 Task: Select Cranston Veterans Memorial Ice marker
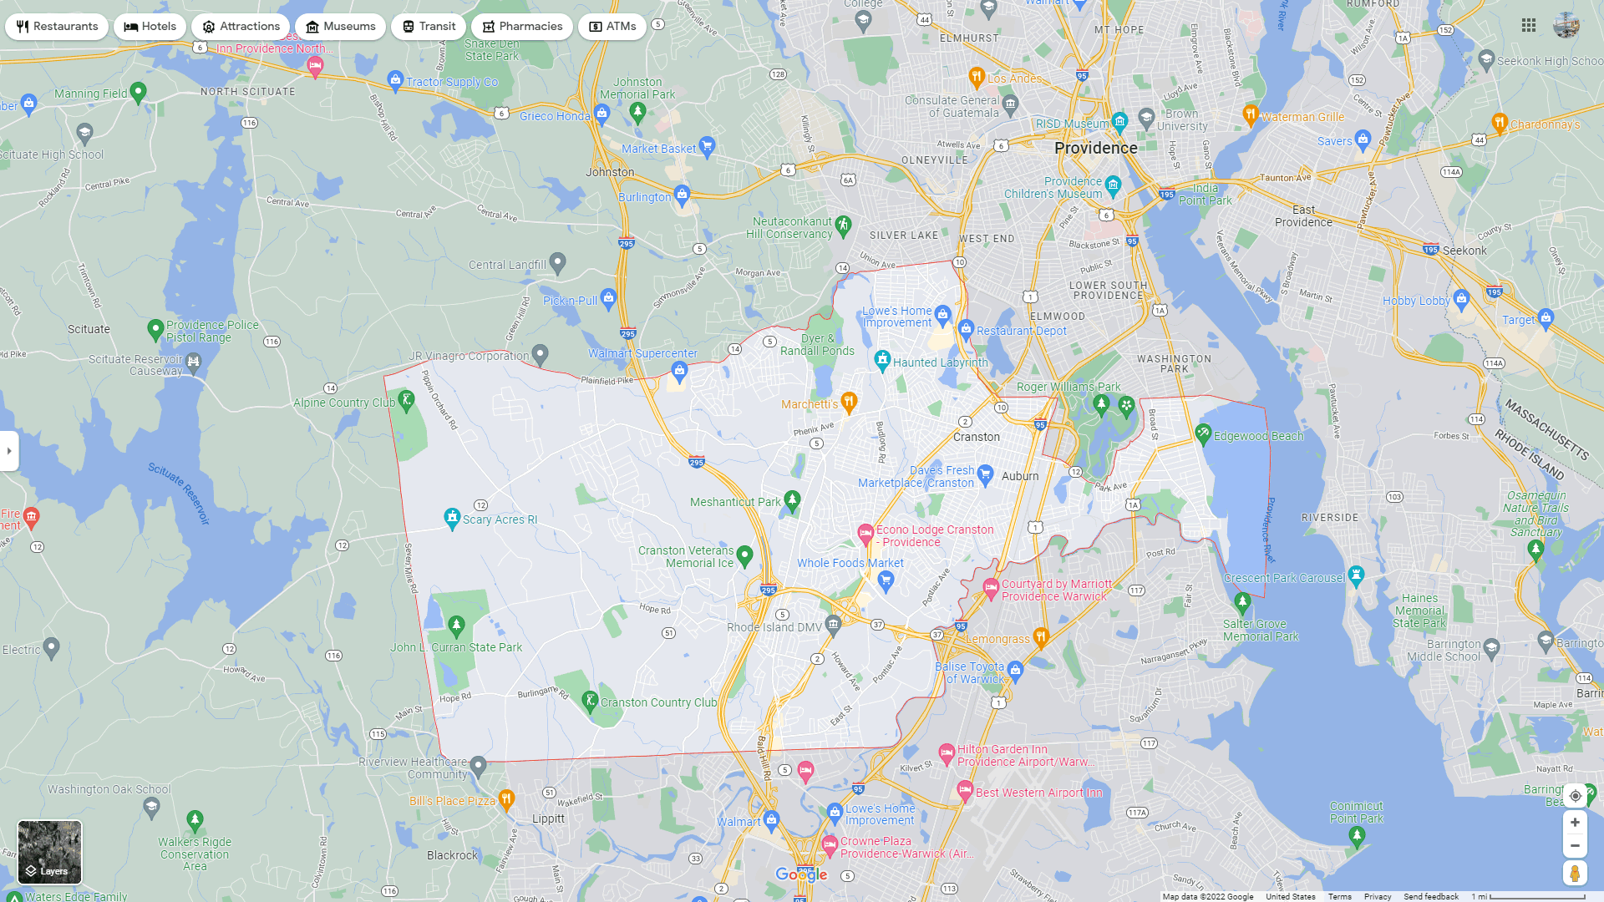coord(745,555)
